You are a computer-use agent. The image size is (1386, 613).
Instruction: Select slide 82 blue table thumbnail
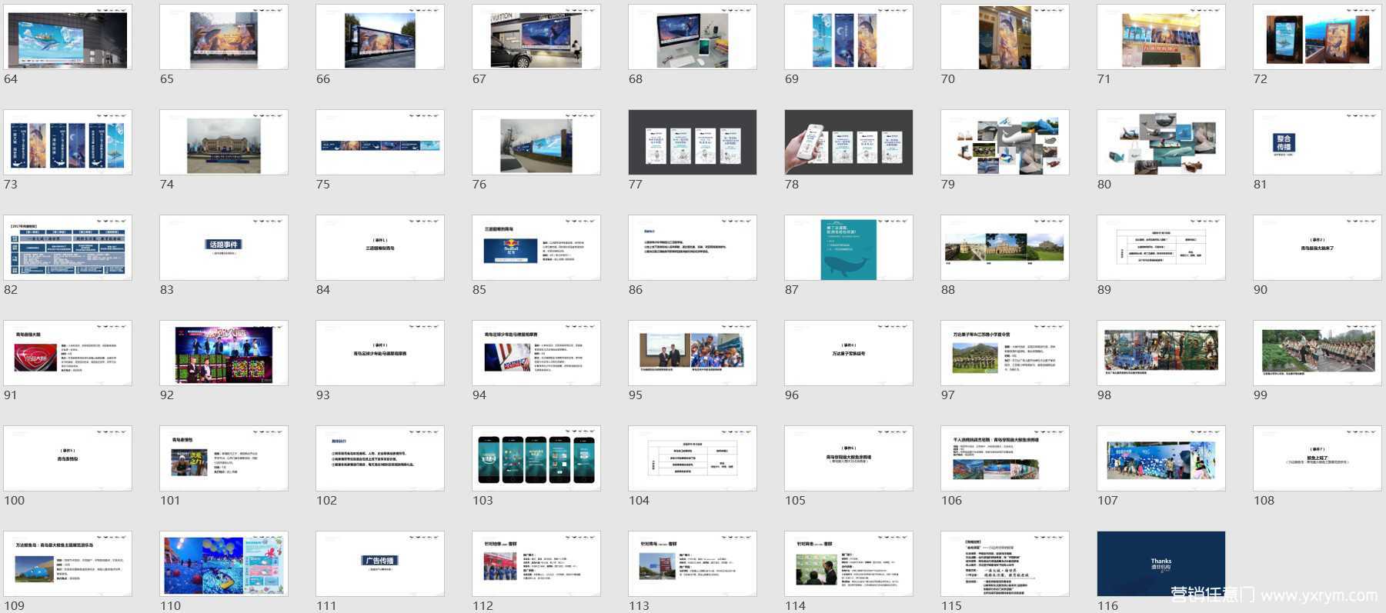[68, 248]
